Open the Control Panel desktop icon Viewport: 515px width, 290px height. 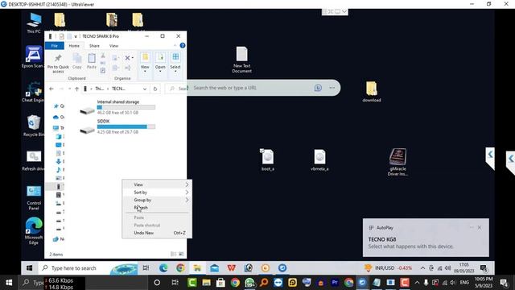click(x=34, y=198)
